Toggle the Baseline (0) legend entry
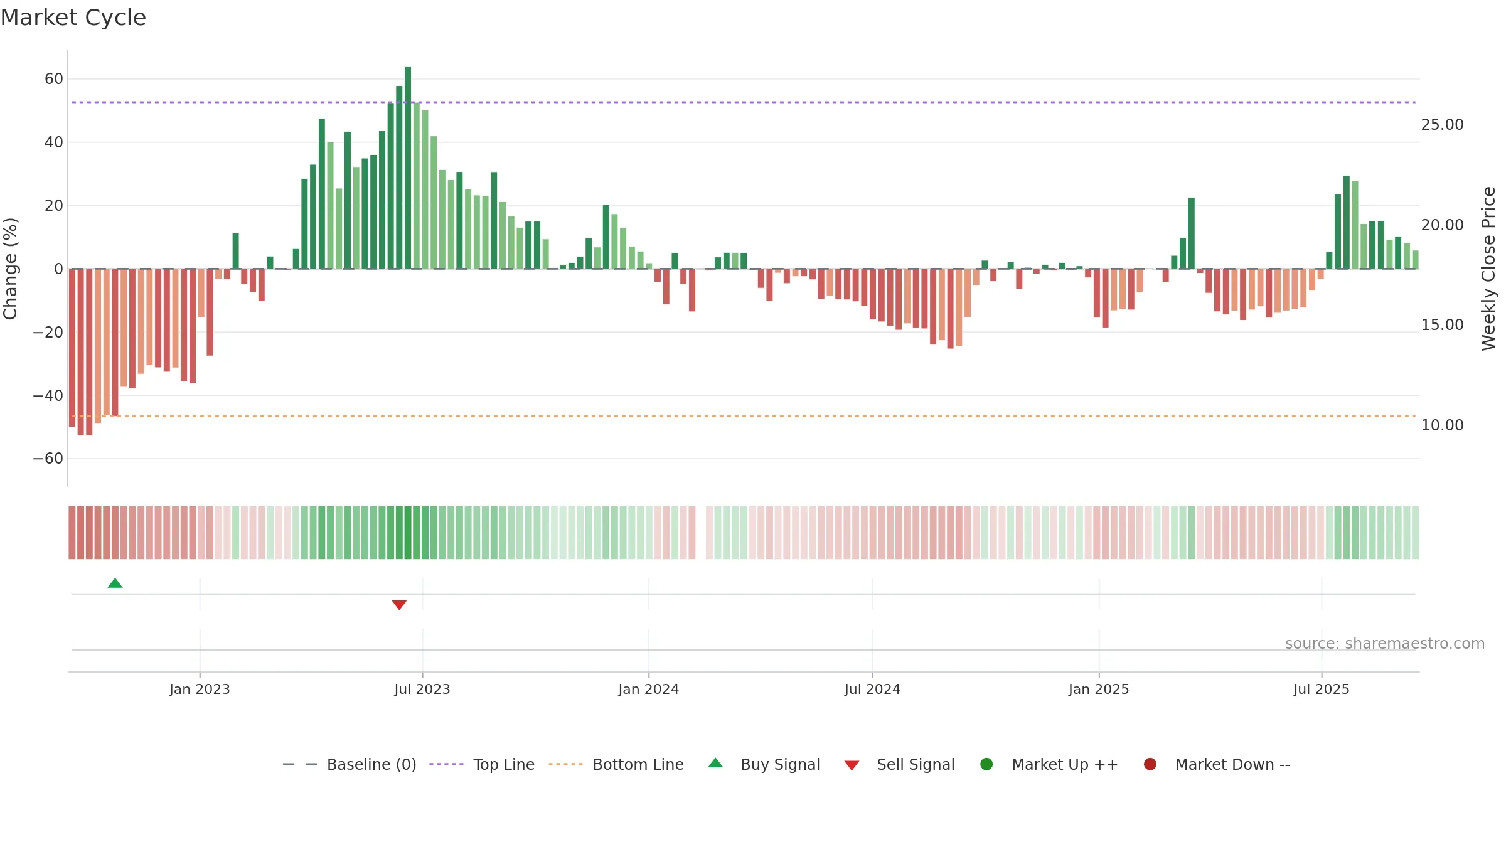 [x=350, y=765]
